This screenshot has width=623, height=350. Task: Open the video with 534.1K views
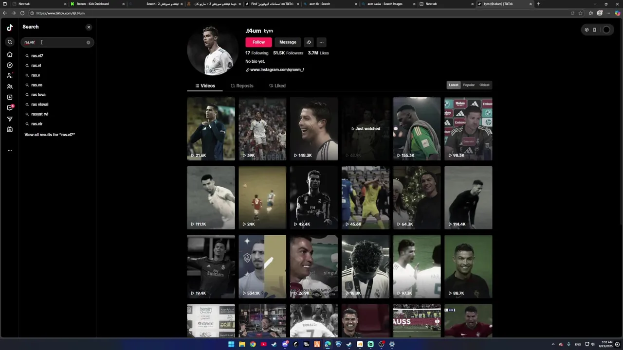tap(262, 266)
